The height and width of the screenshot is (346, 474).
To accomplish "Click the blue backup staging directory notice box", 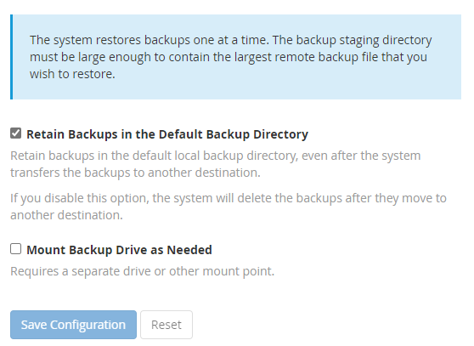I will tap(236, 57).
